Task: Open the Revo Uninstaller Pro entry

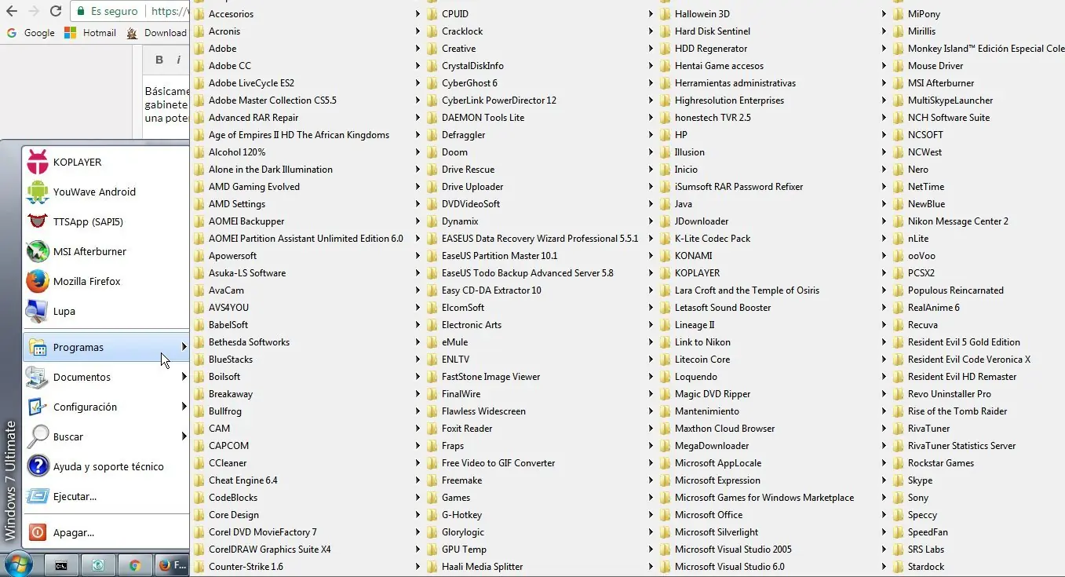Action: pos(978,394)
